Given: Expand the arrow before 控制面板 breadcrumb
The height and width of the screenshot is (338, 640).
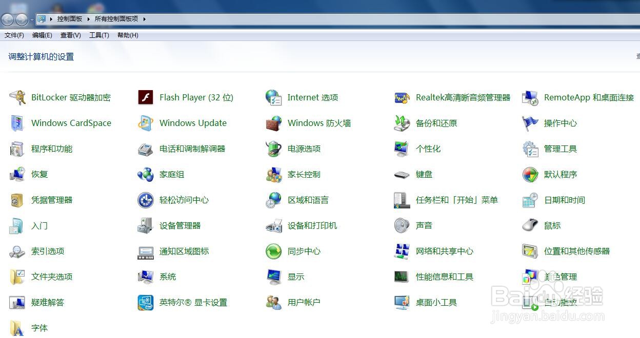Looking at the screenshot, I should (x=51, y=19).
